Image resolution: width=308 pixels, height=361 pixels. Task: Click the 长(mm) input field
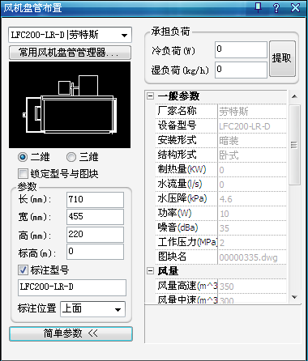tap(95, 200)
